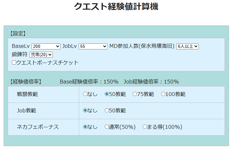Viewport: 232px width, 150px height.
Task: Open the JobLv dropdown showing 55
Action: pyautogui.click(x=93, y=47)
